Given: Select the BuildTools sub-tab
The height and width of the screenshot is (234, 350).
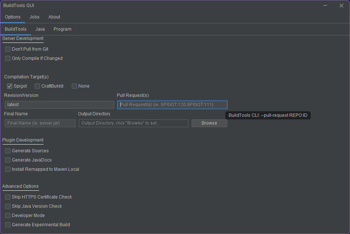Looking at the screenshot, I should click(x=16, y=29).
